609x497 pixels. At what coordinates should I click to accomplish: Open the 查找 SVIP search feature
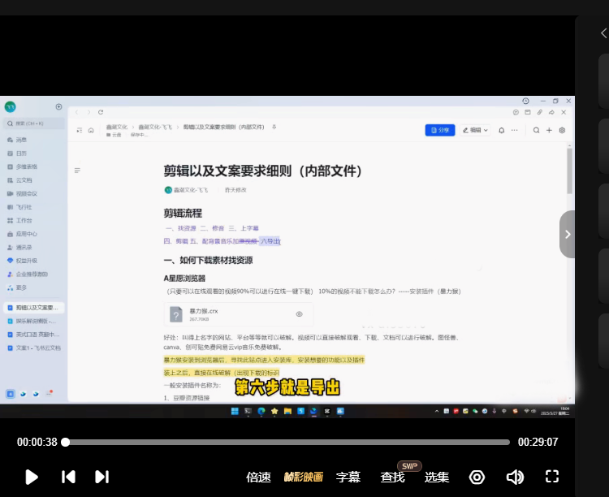pos(392,478)
